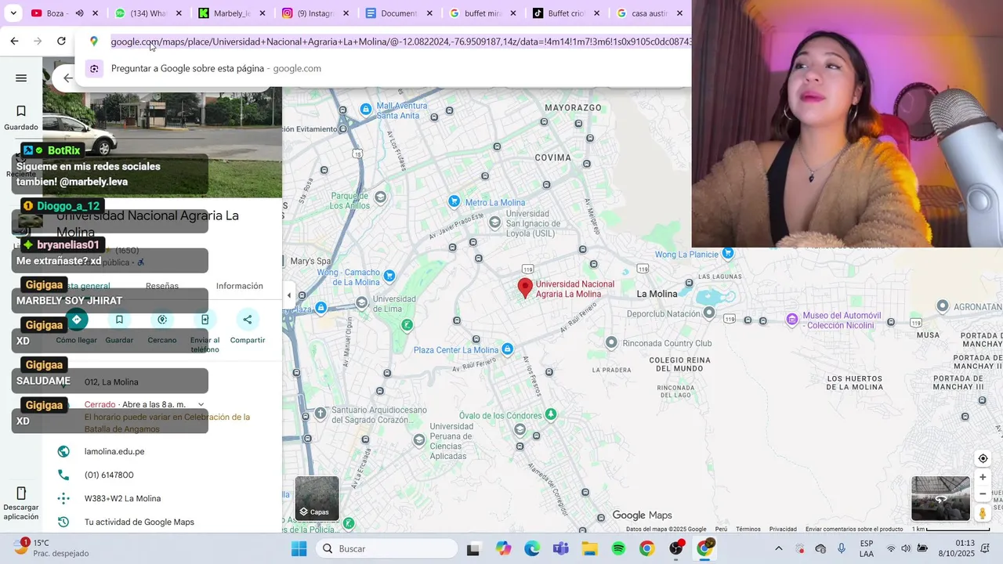Click the taskbar Buscar search box
Viewport: 1003px width, 564px height.
pos(388,548)
